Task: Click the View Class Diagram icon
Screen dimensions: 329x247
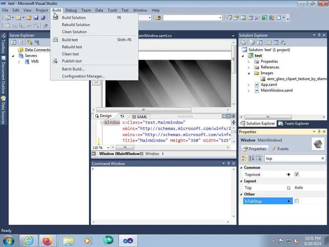Action: pos(283,43)
